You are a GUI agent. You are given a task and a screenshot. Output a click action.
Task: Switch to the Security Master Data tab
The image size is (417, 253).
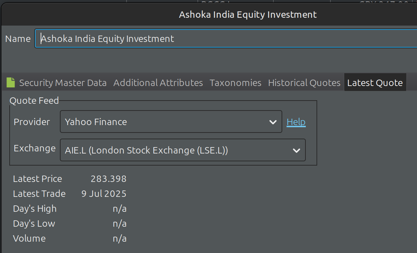pos(63,83)
